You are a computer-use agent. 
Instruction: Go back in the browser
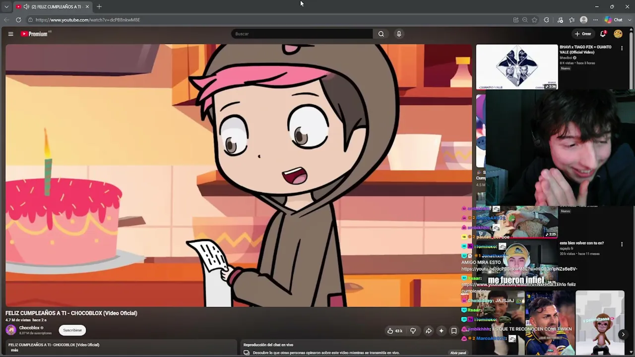tap(6, 20)
